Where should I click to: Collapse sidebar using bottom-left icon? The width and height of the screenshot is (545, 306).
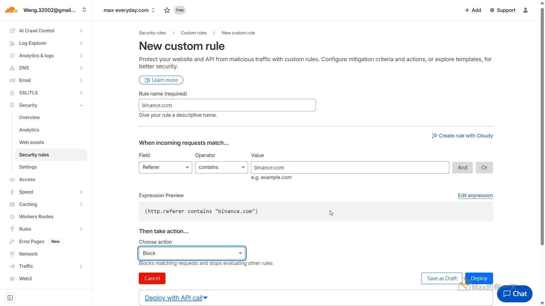coord(10,297)
